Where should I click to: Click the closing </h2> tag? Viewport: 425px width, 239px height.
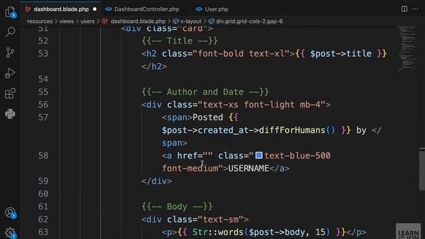[154, 66]
